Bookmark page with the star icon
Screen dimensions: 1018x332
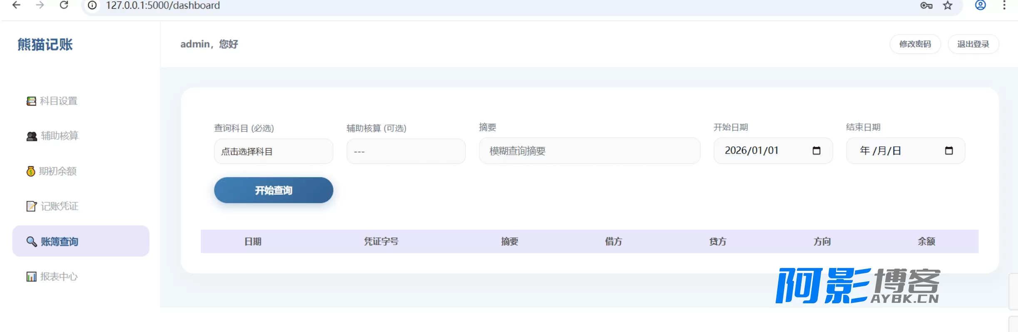point(948,5)
